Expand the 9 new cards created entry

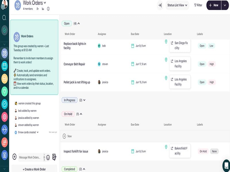pyautogui.click(x=37, y=132)
